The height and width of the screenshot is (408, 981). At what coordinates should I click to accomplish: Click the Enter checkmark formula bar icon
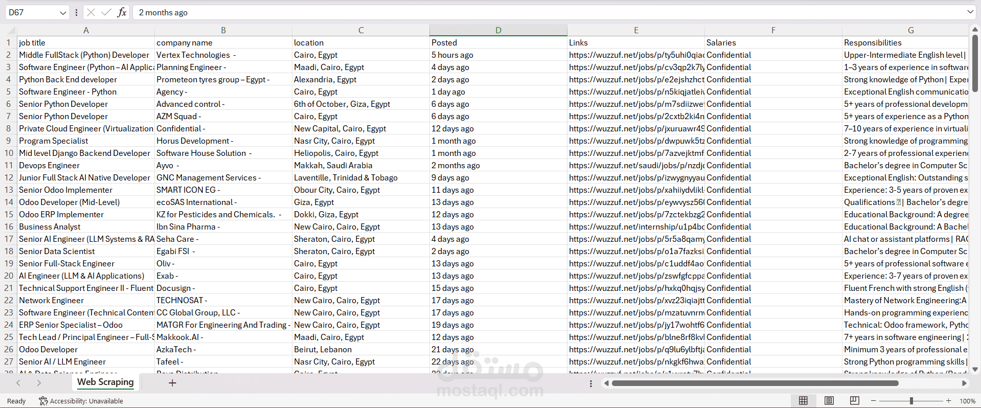(x=106, y=12)
